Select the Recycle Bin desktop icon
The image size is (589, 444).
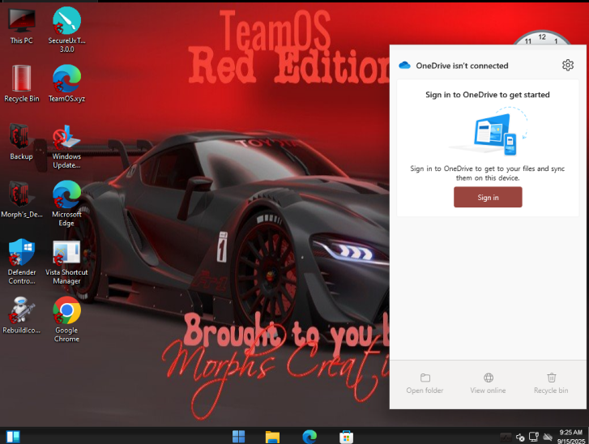[x=21, y=83]
